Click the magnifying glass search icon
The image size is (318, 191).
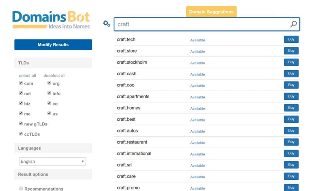click(x=293, y=24)
